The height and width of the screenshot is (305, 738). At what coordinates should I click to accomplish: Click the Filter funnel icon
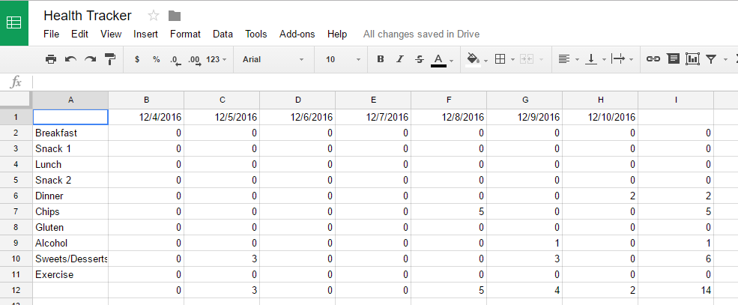(711, 59)
